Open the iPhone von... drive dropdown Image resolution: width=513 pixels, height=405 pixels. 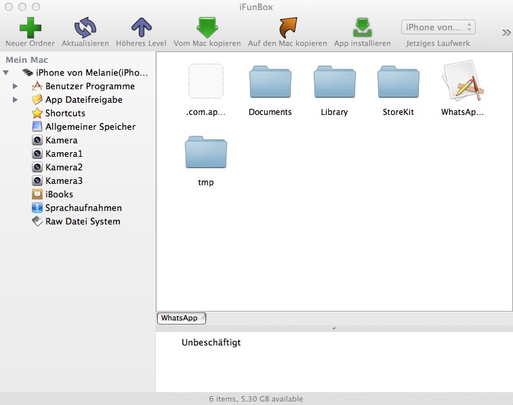pyautogui.click(x=438, y=27)
